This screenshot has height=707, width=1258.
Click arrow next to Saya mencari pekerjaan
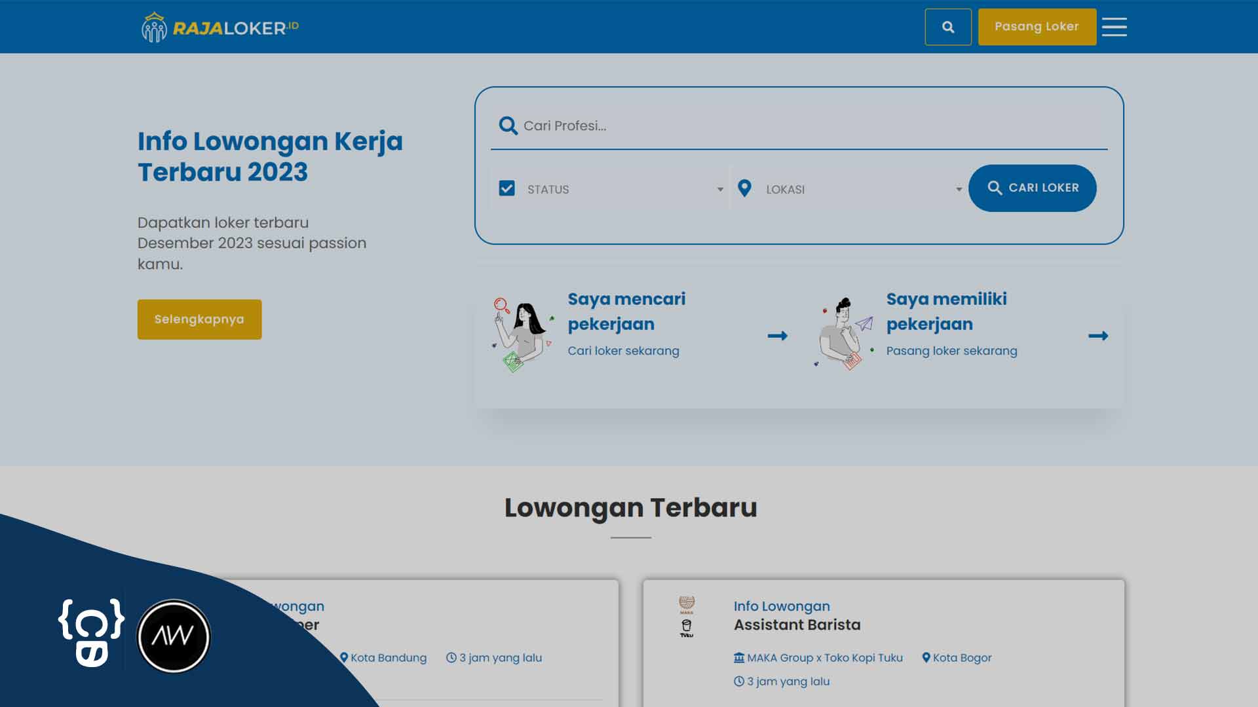click(778, 336)
